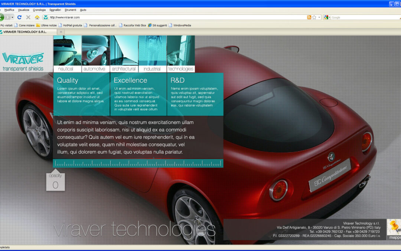Click the nautical yacht thumbnail

click(68, 51)
